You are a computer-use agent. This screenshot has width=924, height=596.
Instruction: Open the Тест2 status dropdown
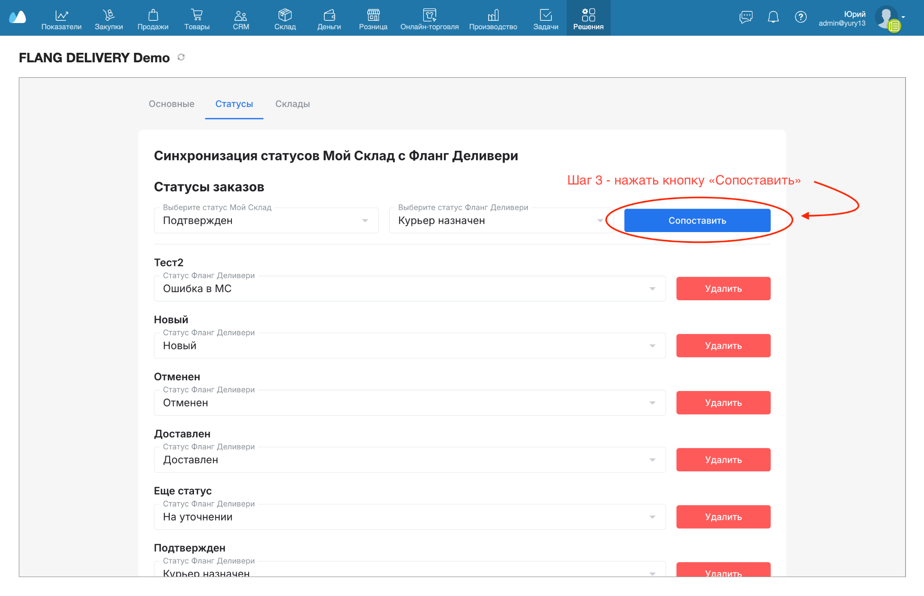click(x=410, y=289)
